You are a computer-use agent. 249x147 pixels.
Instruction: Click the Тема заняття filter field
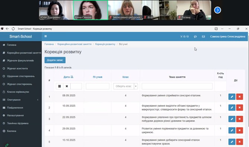177,86
